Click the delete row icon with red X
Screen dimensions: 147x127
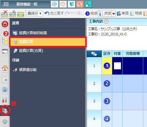[x=4, y=14]
